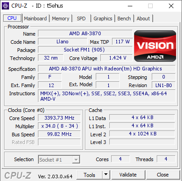Click the Threads value 4
Image resolution: width=182 pixels, height=181 pixels.
166,159
